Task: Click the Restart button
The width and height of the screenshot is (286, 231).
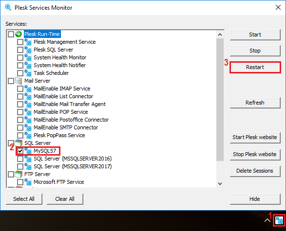Action: 255,67
